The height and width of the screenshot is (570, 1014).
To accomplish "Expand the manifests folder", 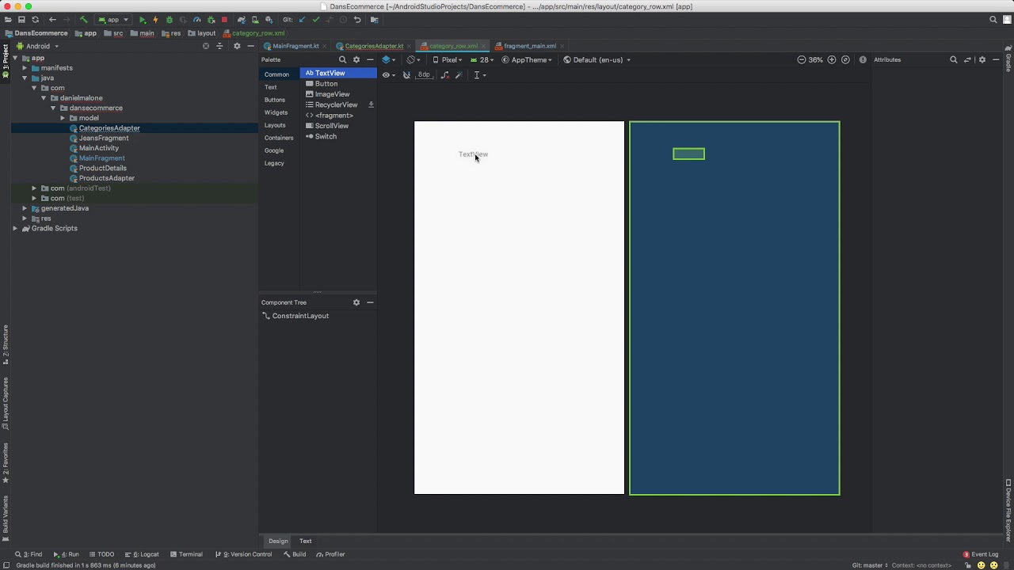I will (25, 68).
